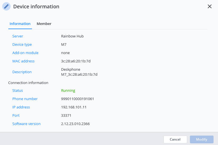Click the Phone number label
Screen dimensions: 218x145
[x=25, y=99]
